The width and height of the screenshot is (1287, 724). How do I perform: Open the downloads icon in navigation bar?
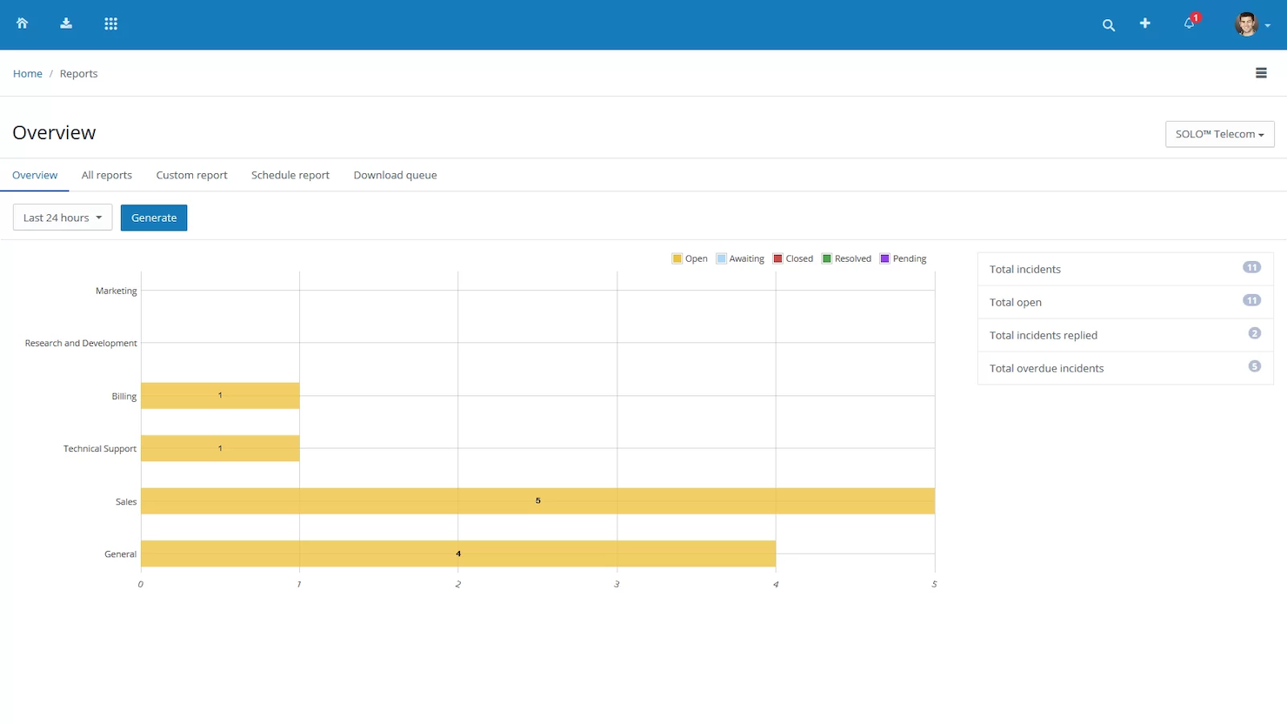[x=66, y=23]
